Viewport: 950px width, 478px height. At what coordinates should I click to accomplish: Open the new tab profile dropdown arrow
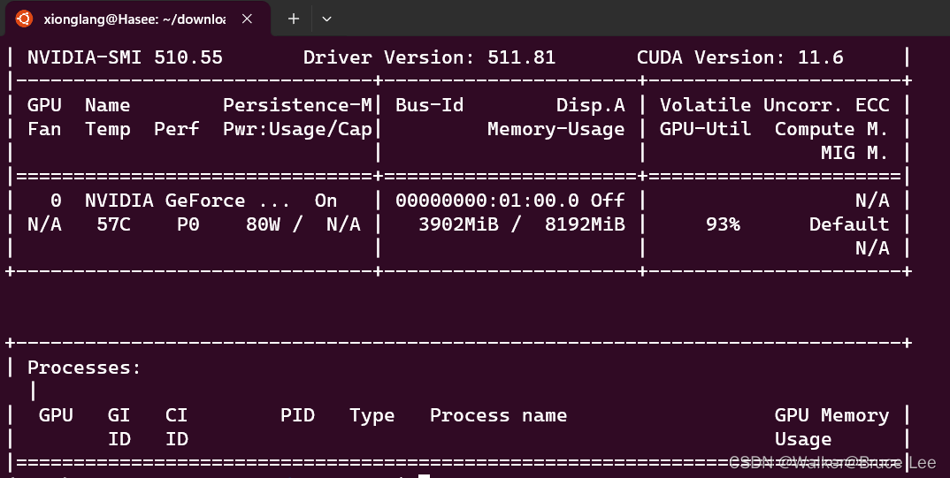pyautogui.click(x=326, y=19)
